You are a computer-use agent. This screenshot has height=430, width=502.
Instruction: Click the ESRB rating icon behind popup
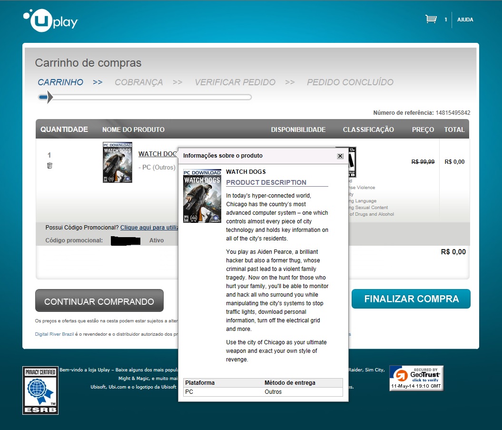pos(352,162)
